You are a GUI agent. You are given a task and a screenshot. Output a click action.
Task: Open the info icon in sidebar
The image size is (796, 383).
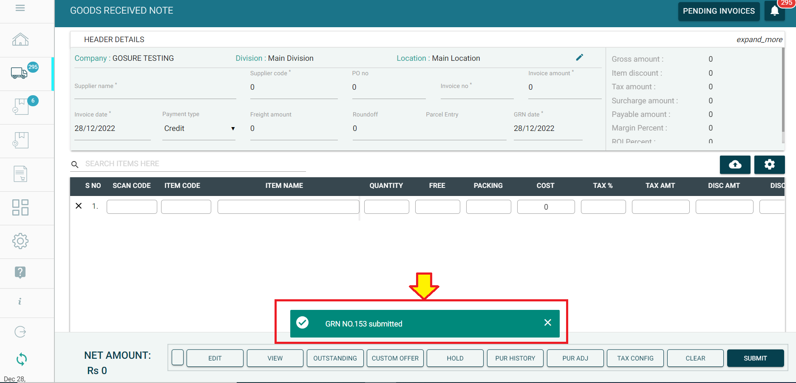20,301
